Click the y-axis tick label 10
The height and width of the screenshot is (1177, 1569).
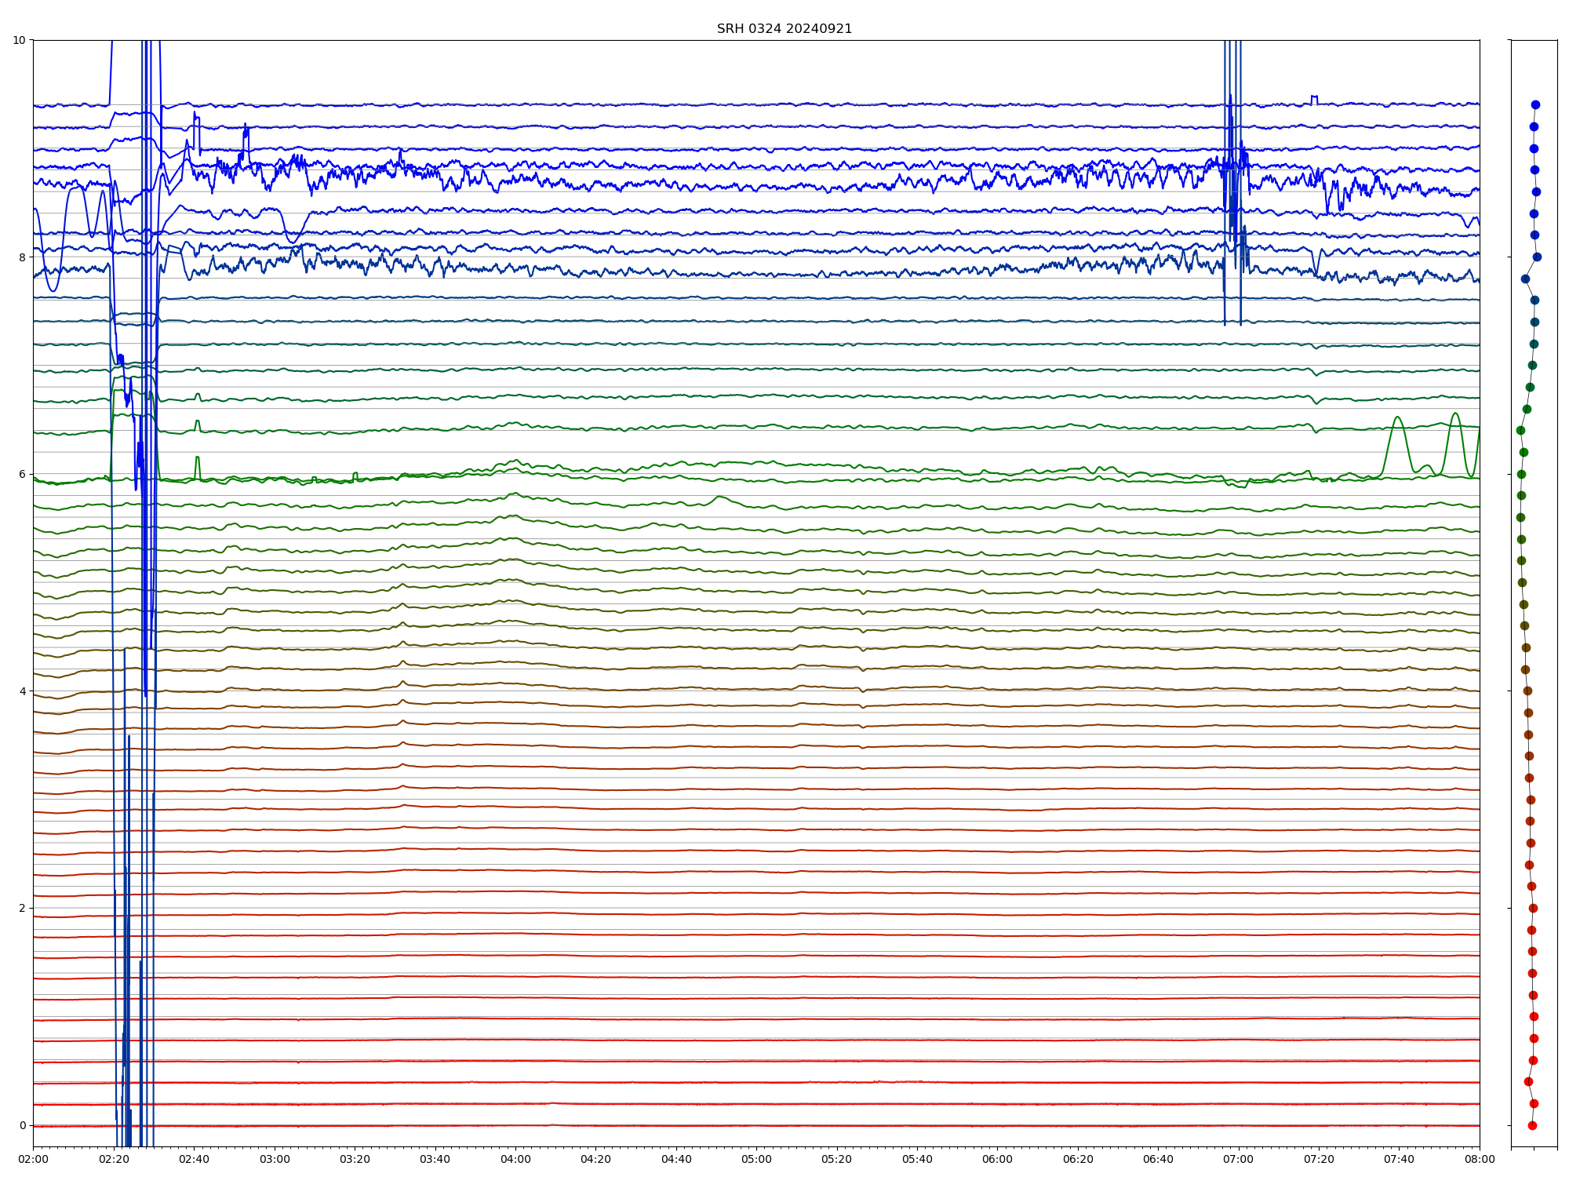(19, 40)
